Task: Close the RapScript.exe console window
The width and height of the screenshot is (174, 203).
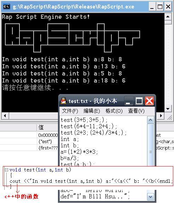Action: pyautogui.click(x=168, y=7)
